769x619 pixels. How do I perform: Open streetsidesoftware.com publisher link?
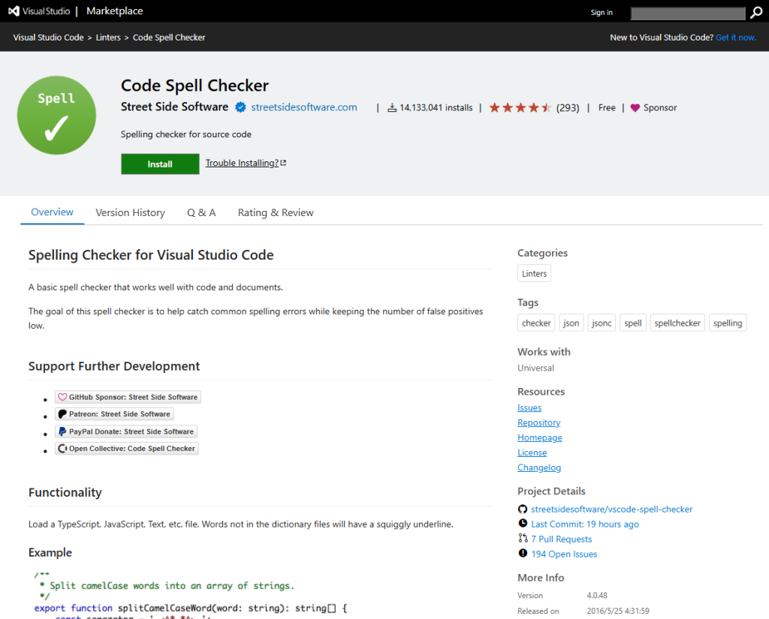click(304, 107)
